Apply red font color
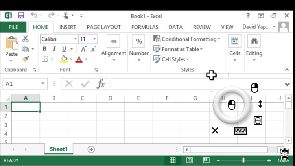 coord(79,59)
